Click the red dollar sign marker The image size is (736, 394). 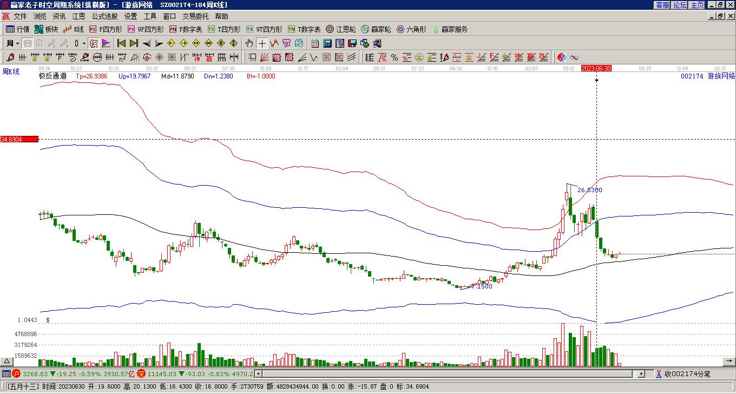(x=48, y=320)
